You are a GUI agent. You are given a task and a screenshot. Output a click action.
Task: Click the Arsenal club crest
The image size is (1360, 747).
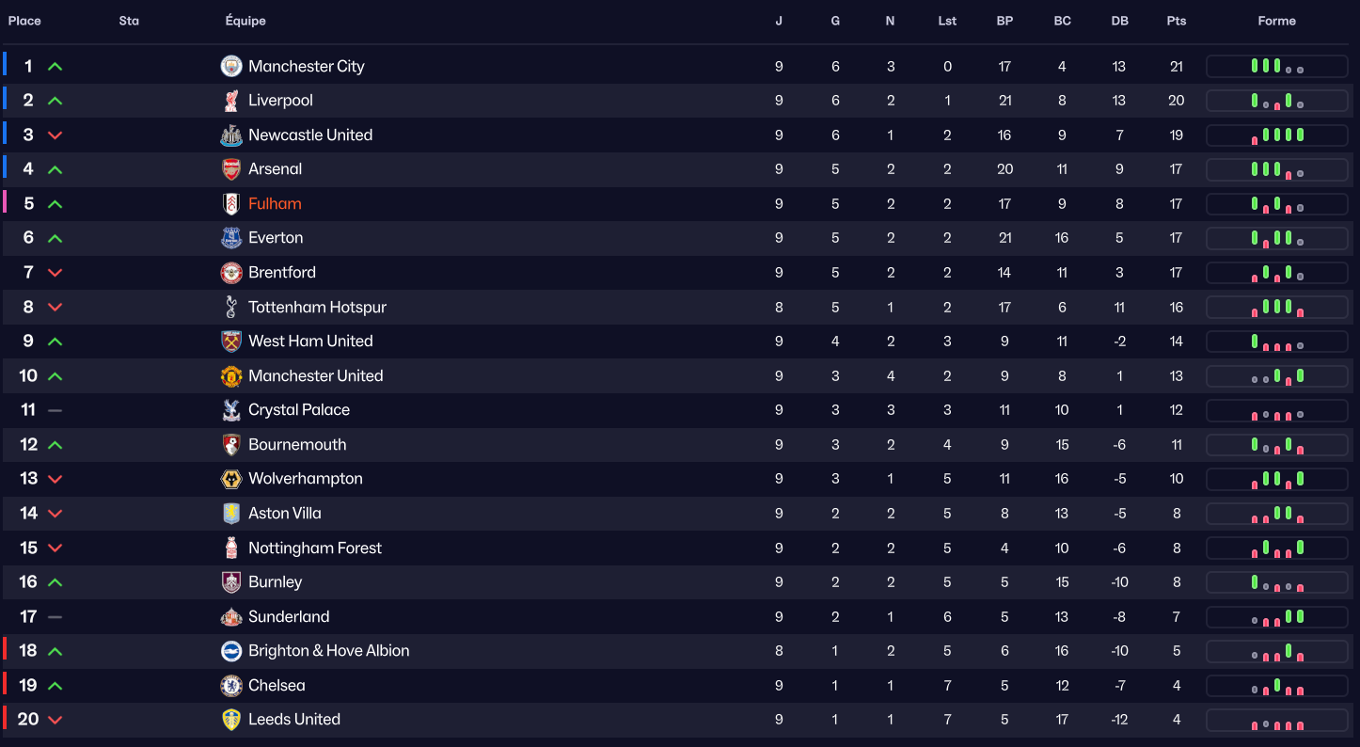(231, 169)
